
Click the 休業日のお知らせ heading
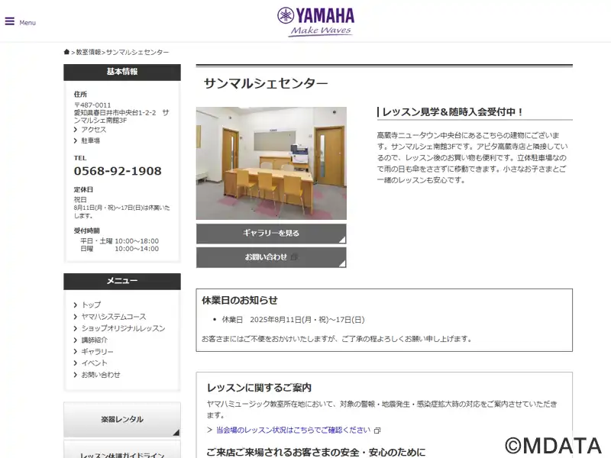(240, 300)
